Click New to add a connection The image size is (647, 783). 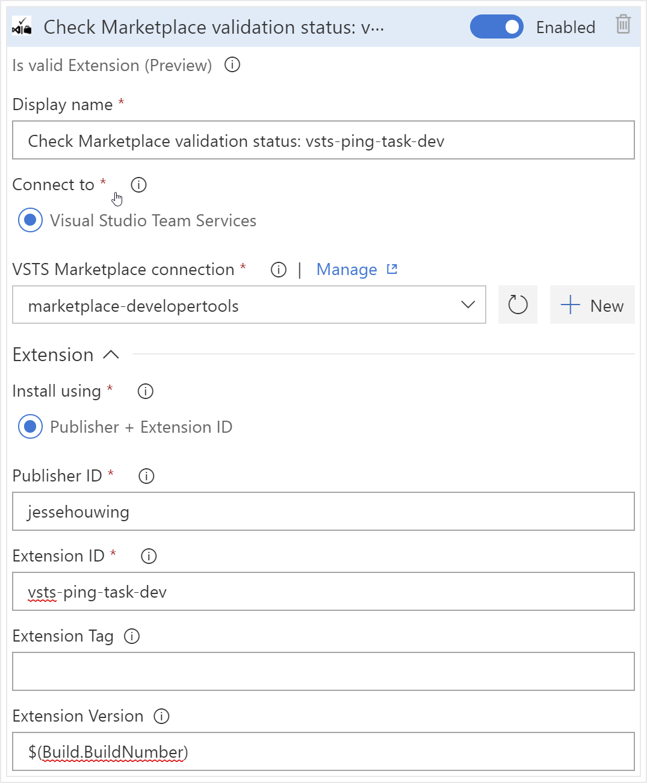pos(592,305)
